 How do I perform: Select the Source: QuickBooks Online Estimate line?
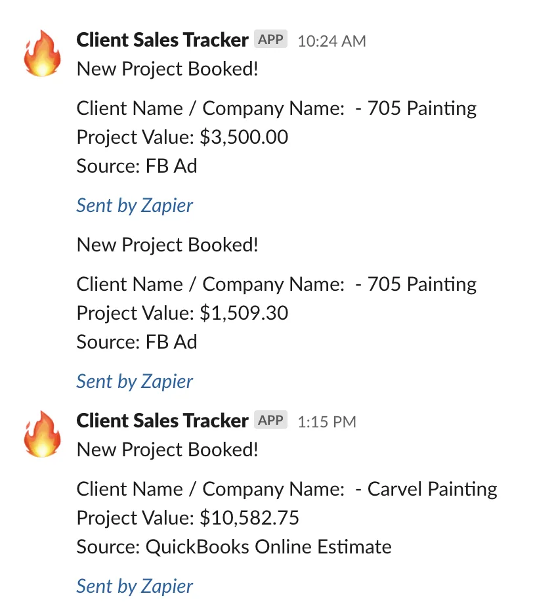tap(234, 547)
